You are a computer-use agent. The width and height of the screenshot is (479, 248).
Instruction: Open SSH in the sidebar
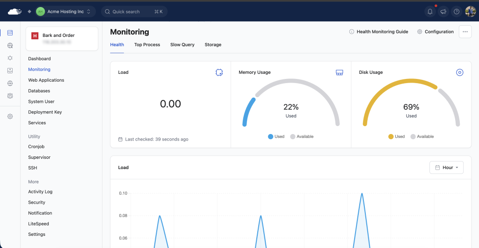tap(33, 168)
